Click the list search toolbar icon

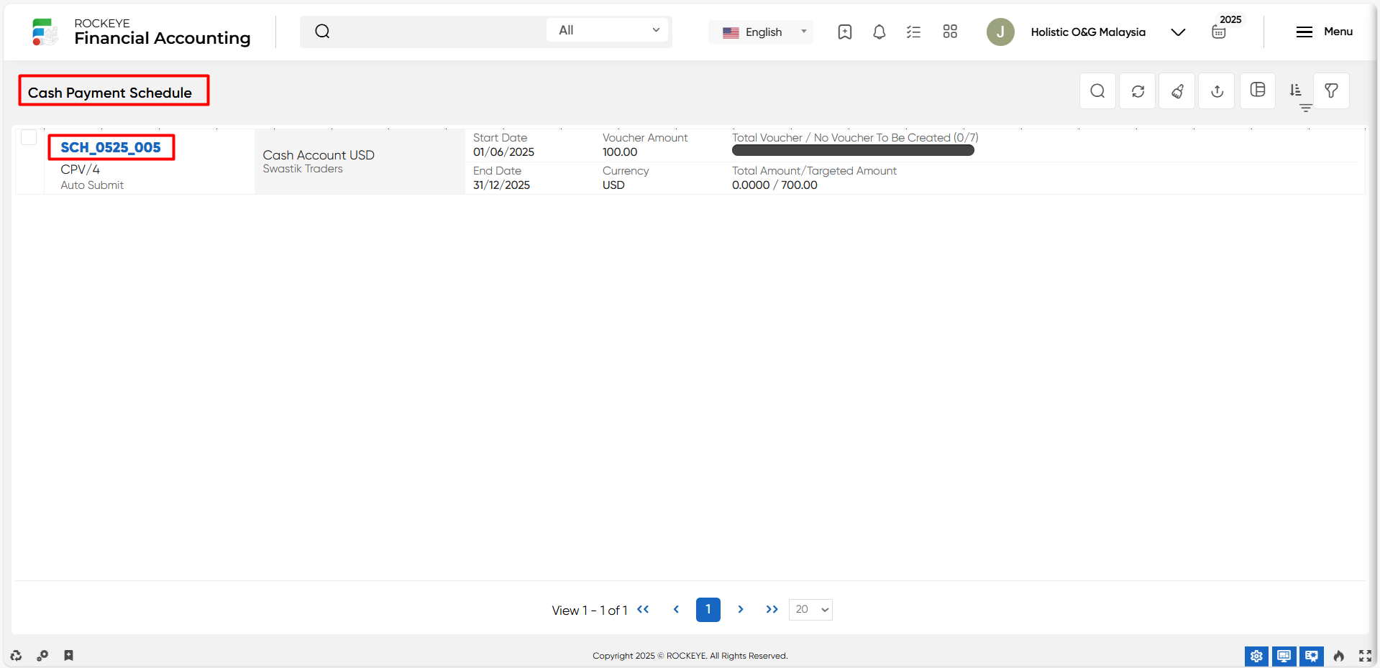pyautogui.click(x=1097, y=91)
